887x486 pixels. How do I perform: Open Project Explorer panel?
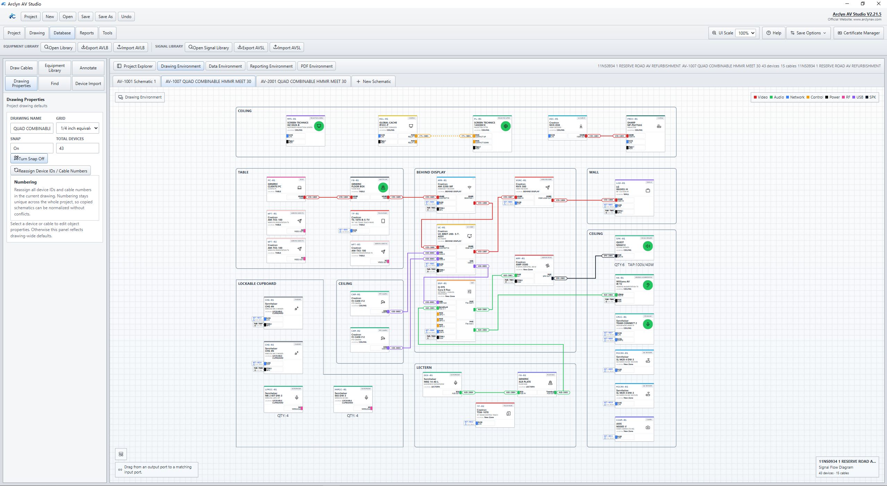point(134,66)
